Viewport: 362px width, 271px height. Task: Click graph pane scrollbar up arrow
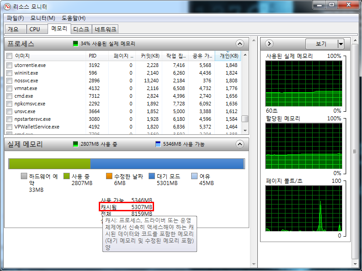[355, 41]
